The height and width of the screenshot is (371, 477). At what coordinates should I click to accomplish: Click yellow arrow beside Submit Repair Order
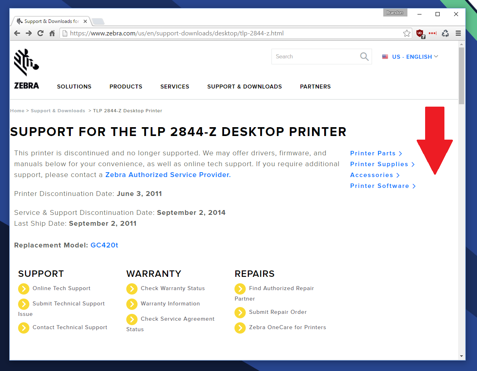tap(240, 313)
